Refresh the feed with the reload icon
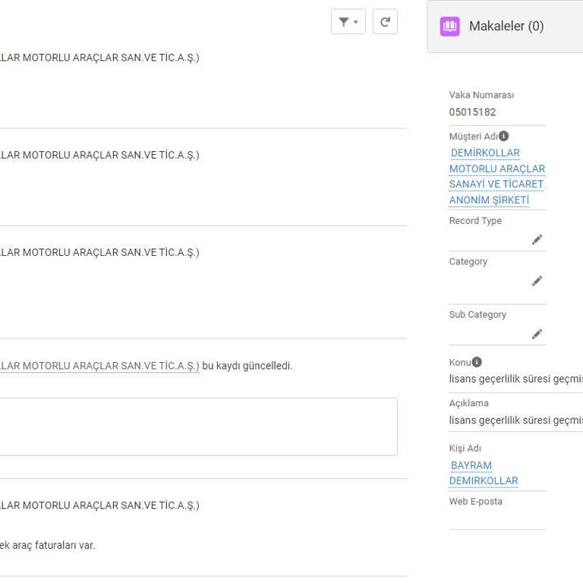 (385, 22)
